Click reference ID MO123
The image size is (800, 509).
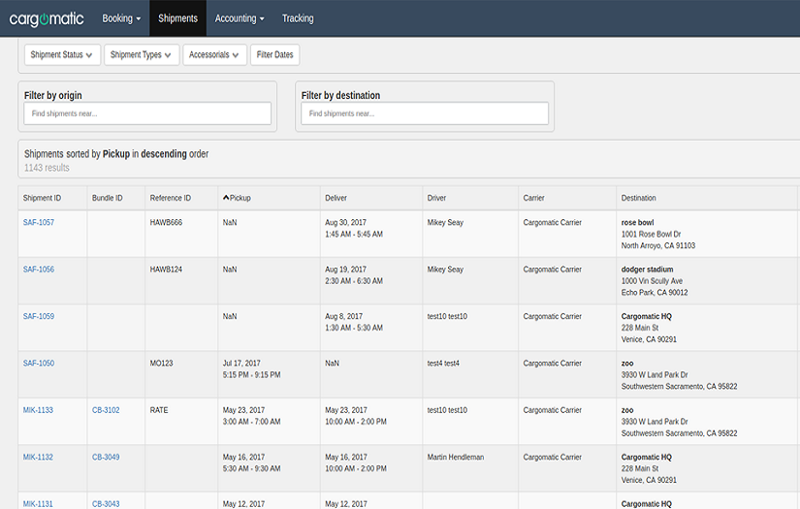tap(161, 364)
